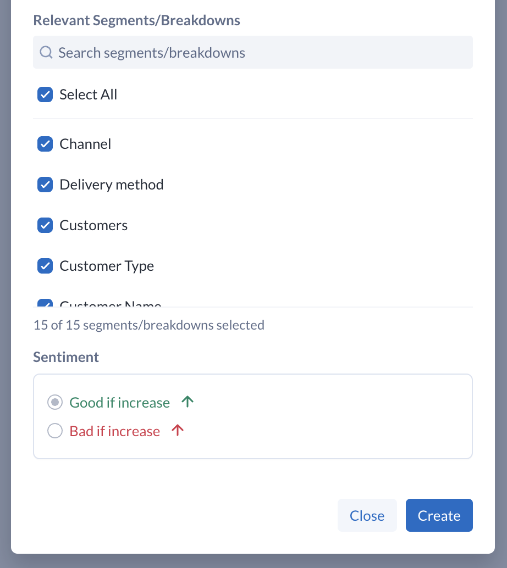Deselect the Delivery method checkbox
The height and width of the screenshot is (568, 507).
(45, 185)
